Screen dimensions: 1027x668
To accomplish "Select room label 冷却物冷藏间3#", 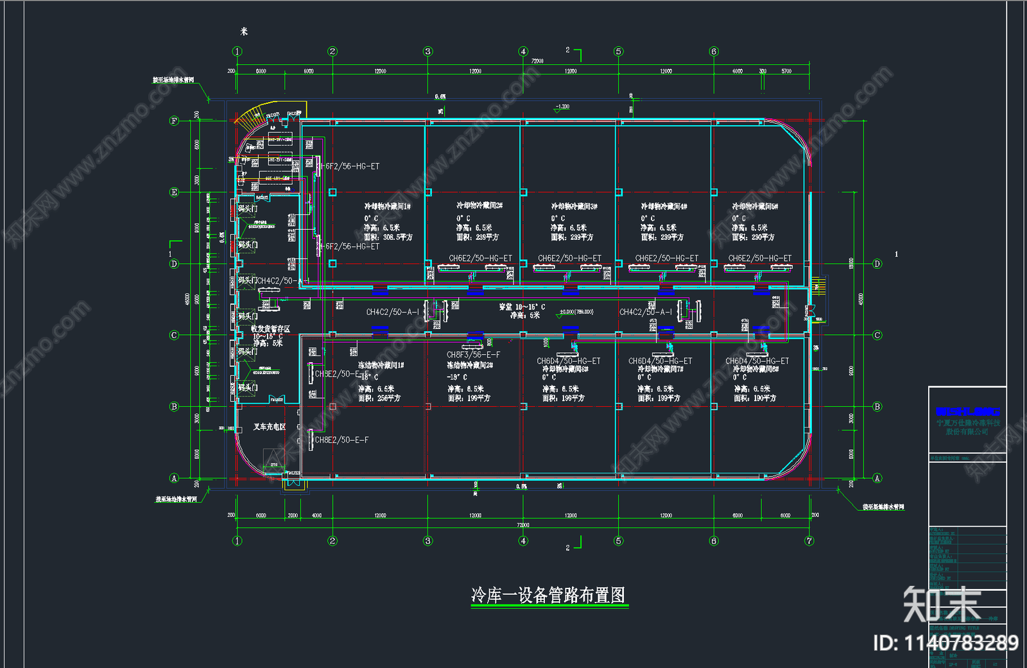I will [x=574, y=207].
